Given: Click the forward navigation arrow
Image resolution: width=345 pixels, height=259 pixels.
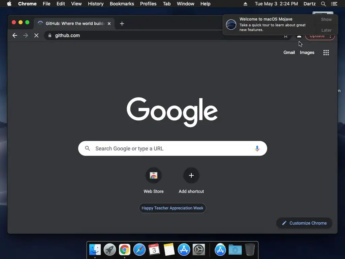Looking at the screenshot, I should (26, 35).
